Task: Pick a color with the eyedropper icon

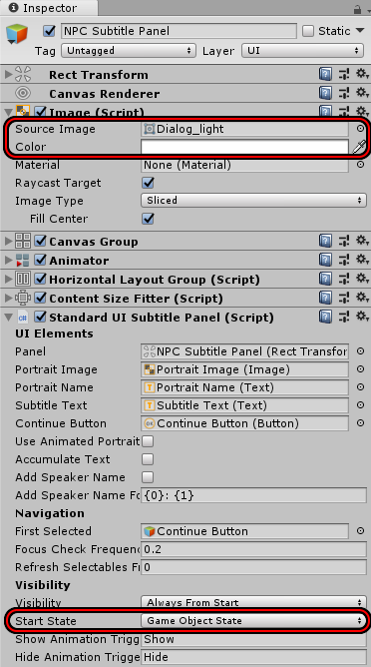Action: tap(359, 147)
